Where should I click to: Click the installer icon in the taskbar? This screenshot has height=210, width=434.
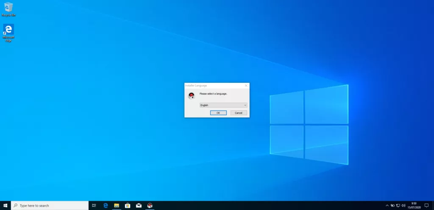click(150, 205)
